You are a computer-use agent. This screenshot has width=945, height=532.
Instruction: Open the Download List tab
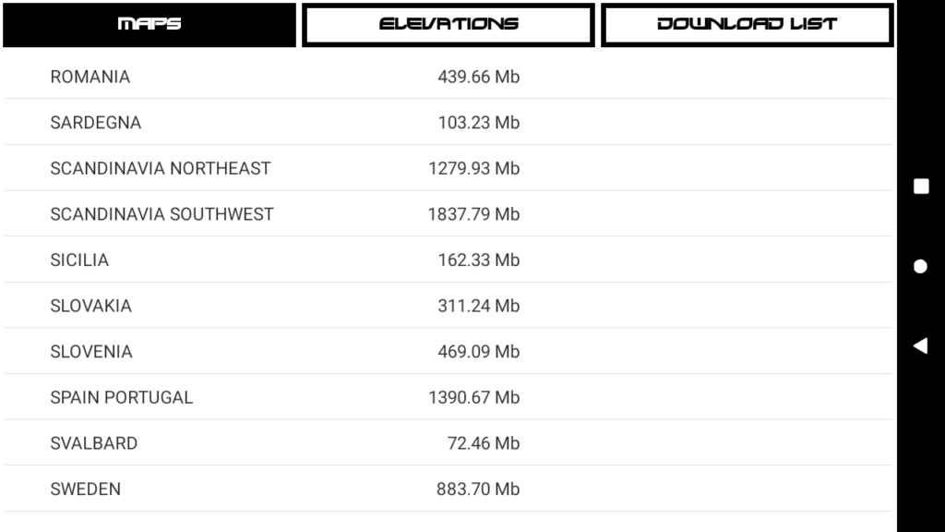748,25
